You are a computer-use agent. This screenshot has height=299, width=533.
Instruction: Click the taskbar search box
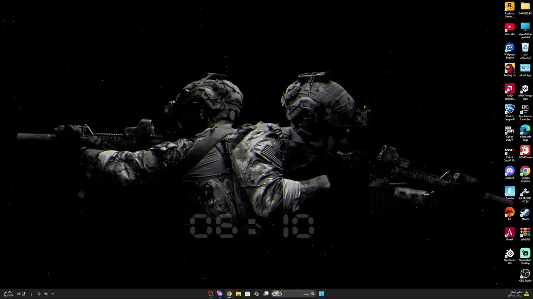(x=293, y=294)
